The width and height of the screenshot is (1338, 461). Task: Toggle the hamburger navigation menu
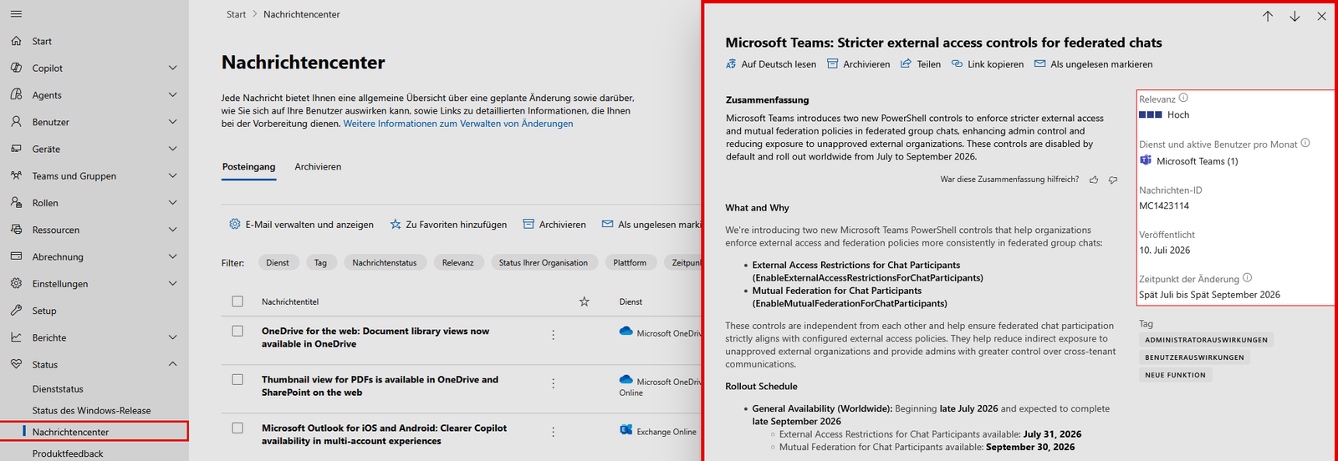[16, 14]
